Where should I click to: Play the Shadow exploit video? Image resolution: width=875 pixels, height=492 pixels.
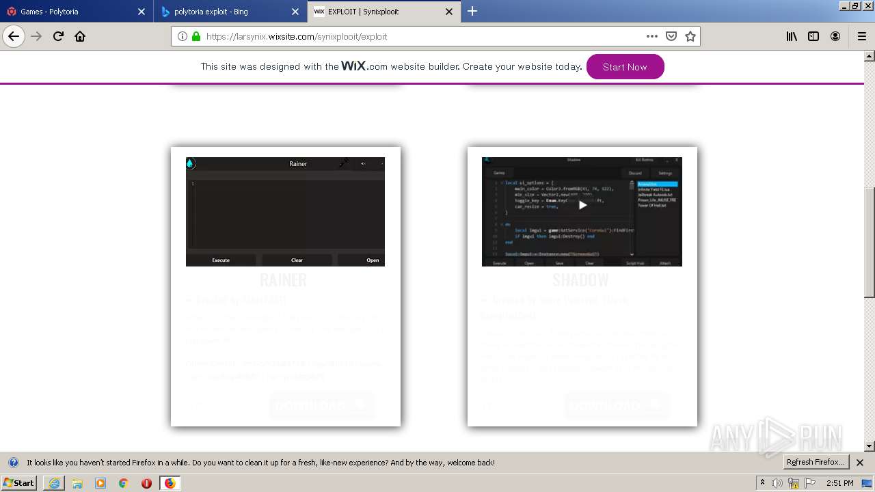[582, 205]
